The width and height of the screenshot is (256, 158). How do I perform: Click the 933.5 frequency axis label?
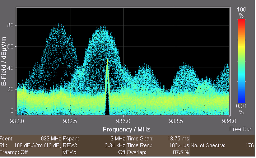coord(176,121)
